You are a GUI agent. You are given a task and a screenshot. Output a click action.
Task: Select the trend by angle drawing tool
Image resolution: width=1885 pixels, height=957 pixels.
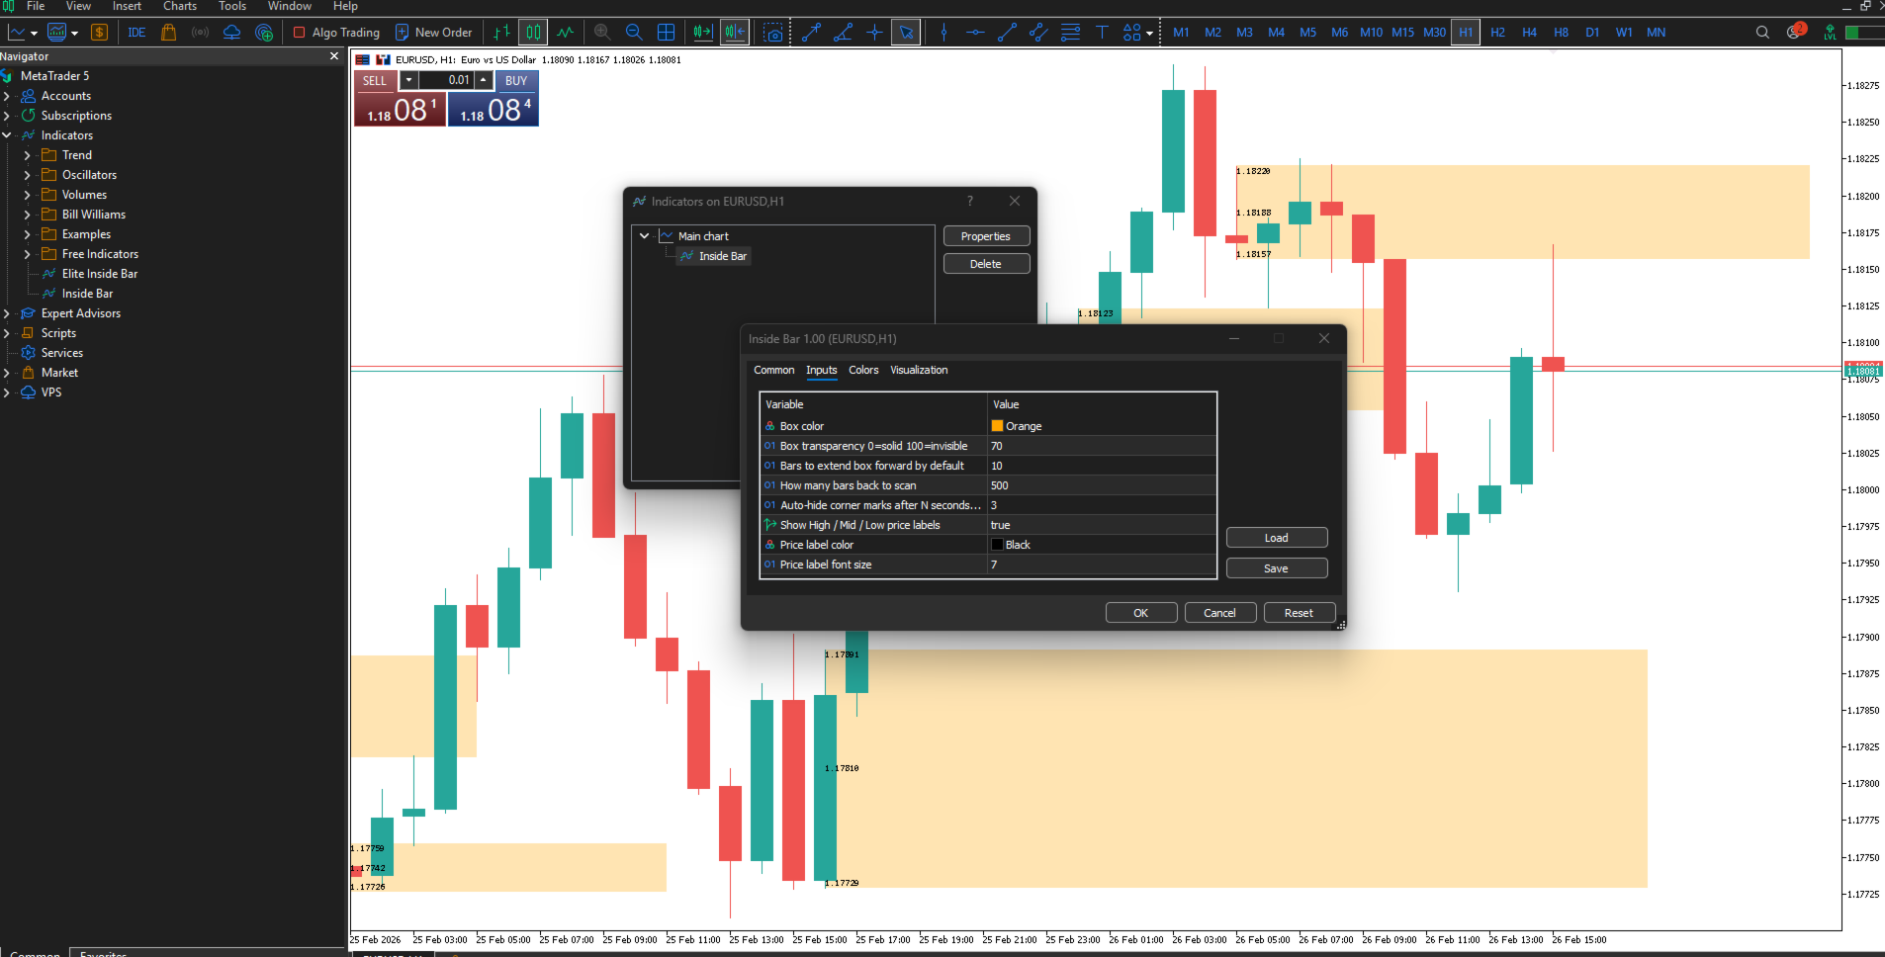click(843, 33)
